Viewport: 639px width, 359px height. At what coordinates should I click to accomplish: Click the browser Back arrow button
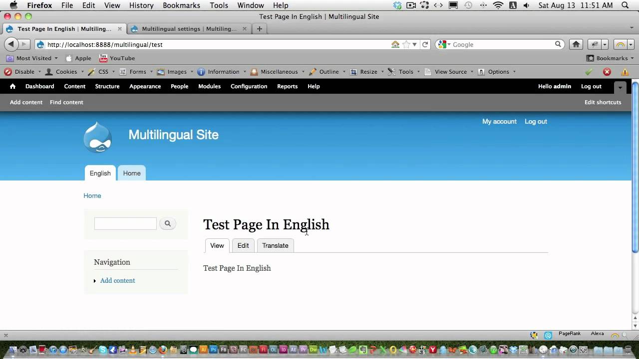point(11,44)
